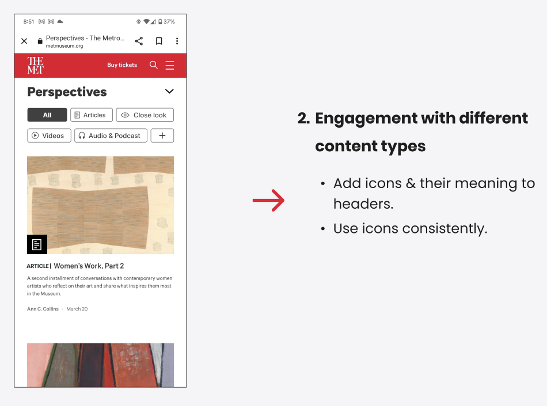Open the second article painting thumbnail
Viewport: 547px width, 406px height.
pyautogui.click(x=100, y=365)
